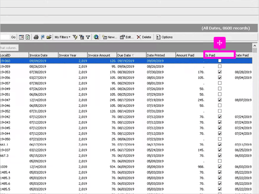
Task: Select LocalID cell 19-051
Action: 5,94
